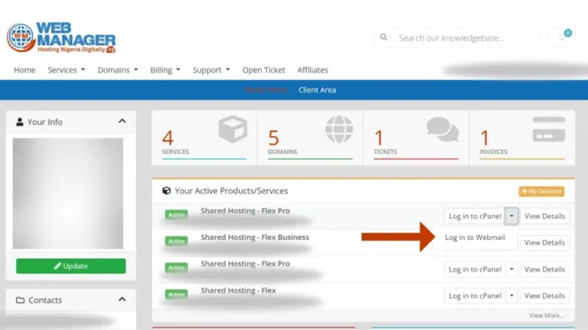Expand dropdown arrow for Shared Hosting - Flex
This screenshot has width=588, height=330.
(x=511, y=296)
